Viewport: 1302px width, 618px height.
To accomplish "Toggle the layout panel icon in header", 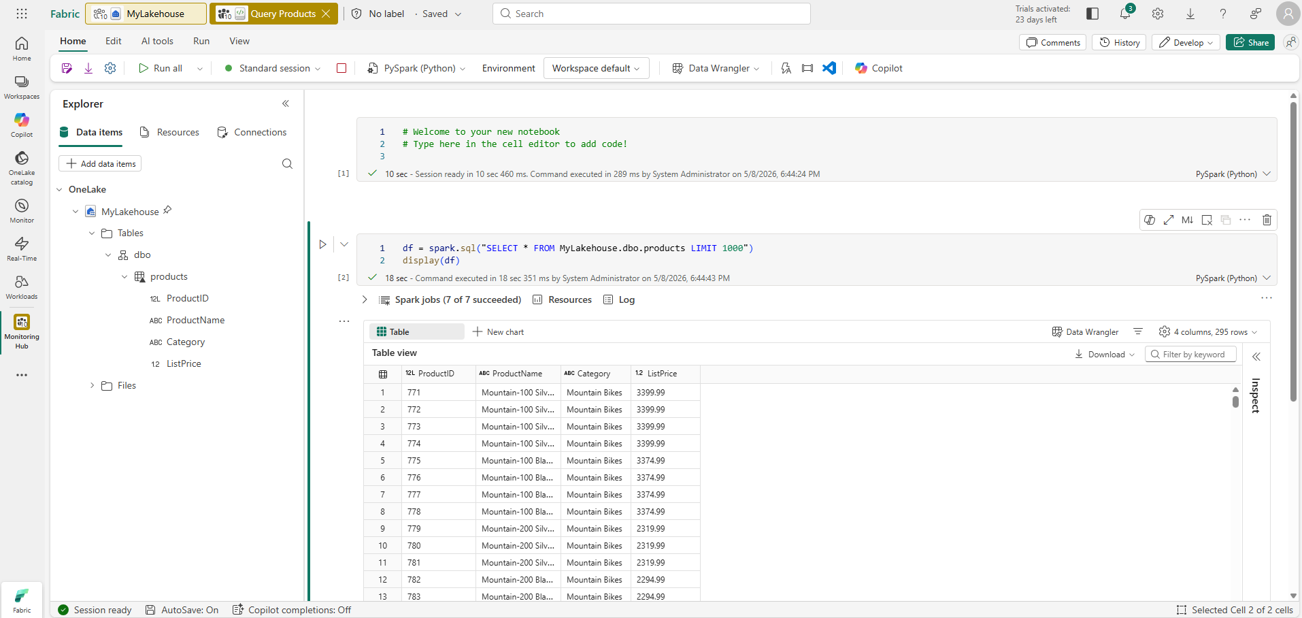I will (1092, 14).
